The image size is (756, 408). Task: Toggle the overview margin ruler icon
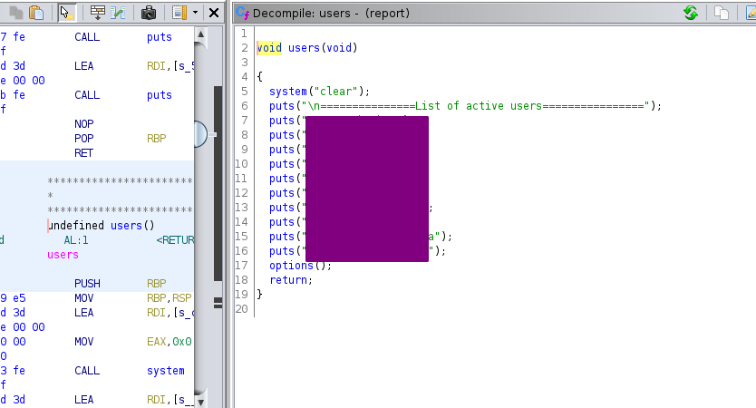[x=179, y=13]
